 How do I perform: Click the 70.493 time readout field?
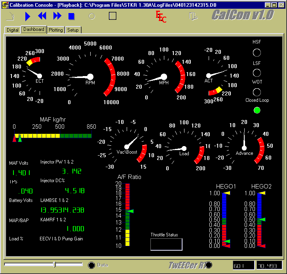[269, 266]
